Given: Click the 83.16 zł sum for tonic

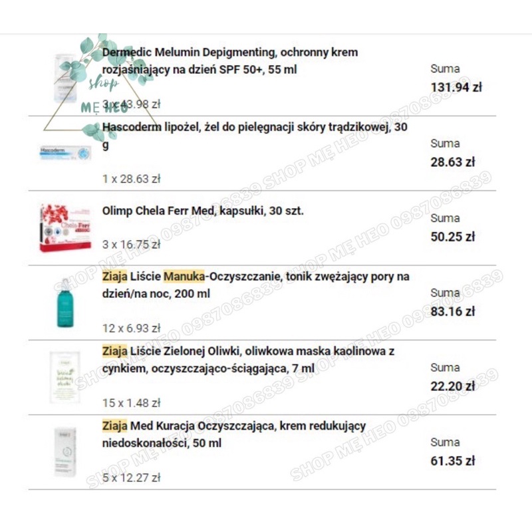Looking at the screenshot, I should (452, 311).
